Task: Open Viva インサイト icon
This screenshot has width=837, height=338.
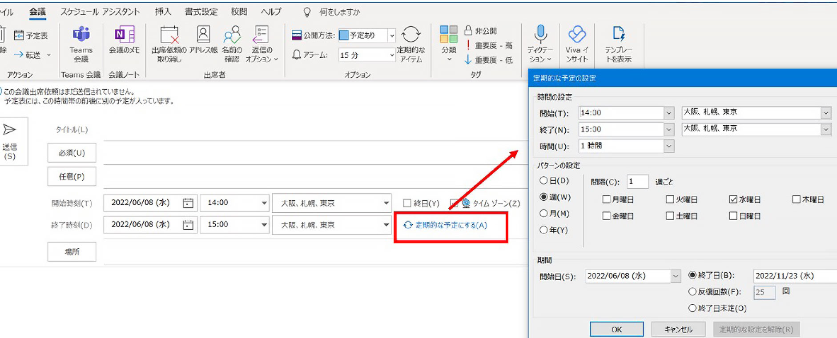Action: (x=577, y=34)
